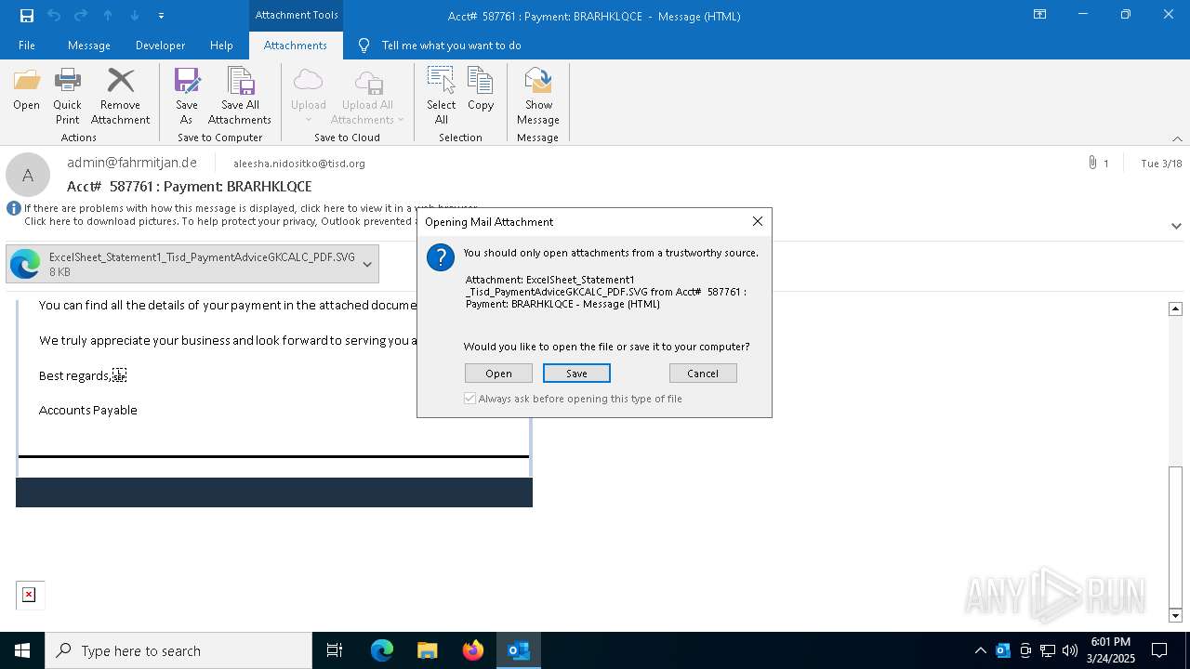The height and width of the screenshot is (669, 1190).
Task: Open attachment dropdown arrow on SVG file
Action: (367, 264)
